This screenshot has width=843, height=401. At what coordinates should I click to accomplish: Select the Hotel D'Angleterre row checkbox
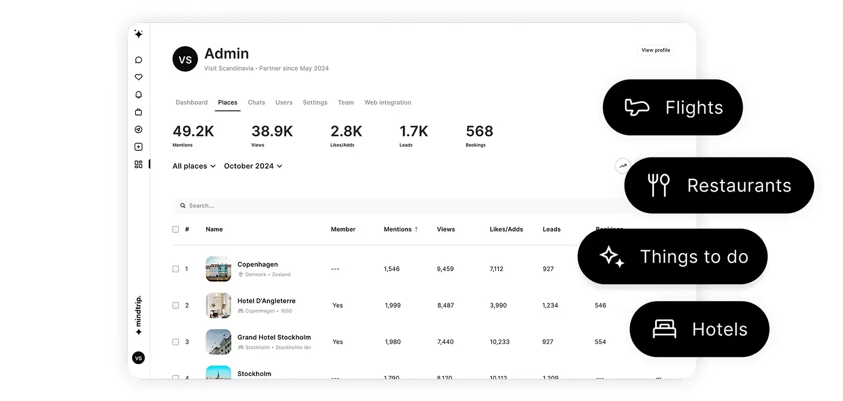[176, 305]
